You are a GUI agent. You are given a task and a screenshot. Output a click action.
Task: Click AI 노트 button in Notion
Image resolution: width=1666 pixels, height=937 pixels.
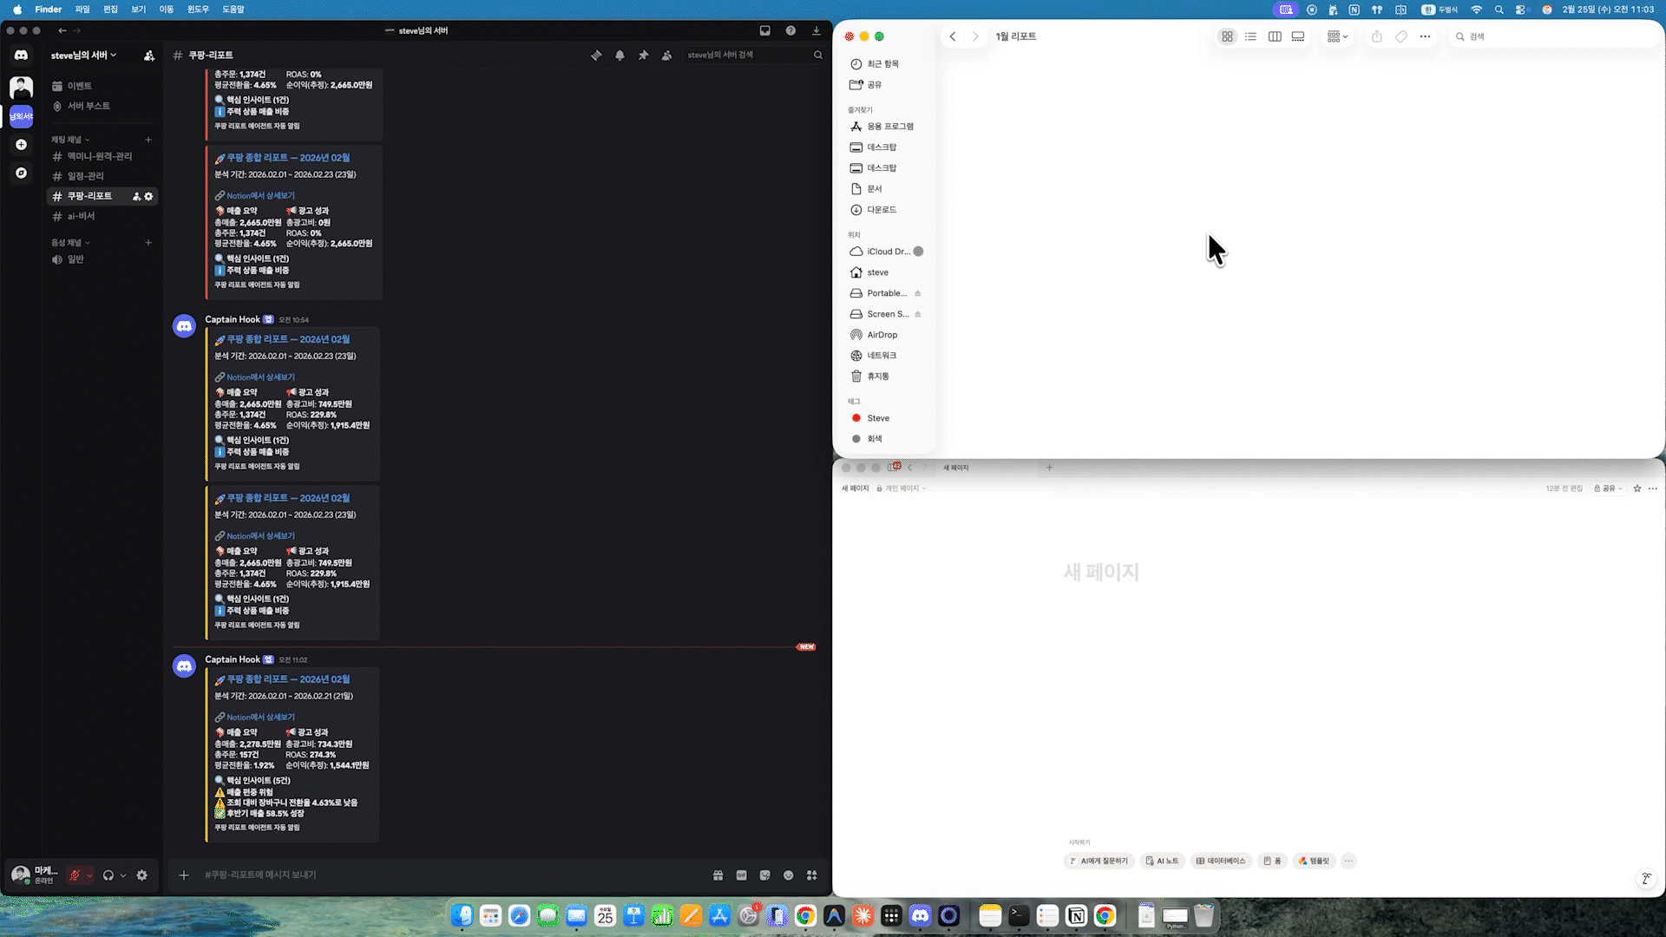[1162, 862]
